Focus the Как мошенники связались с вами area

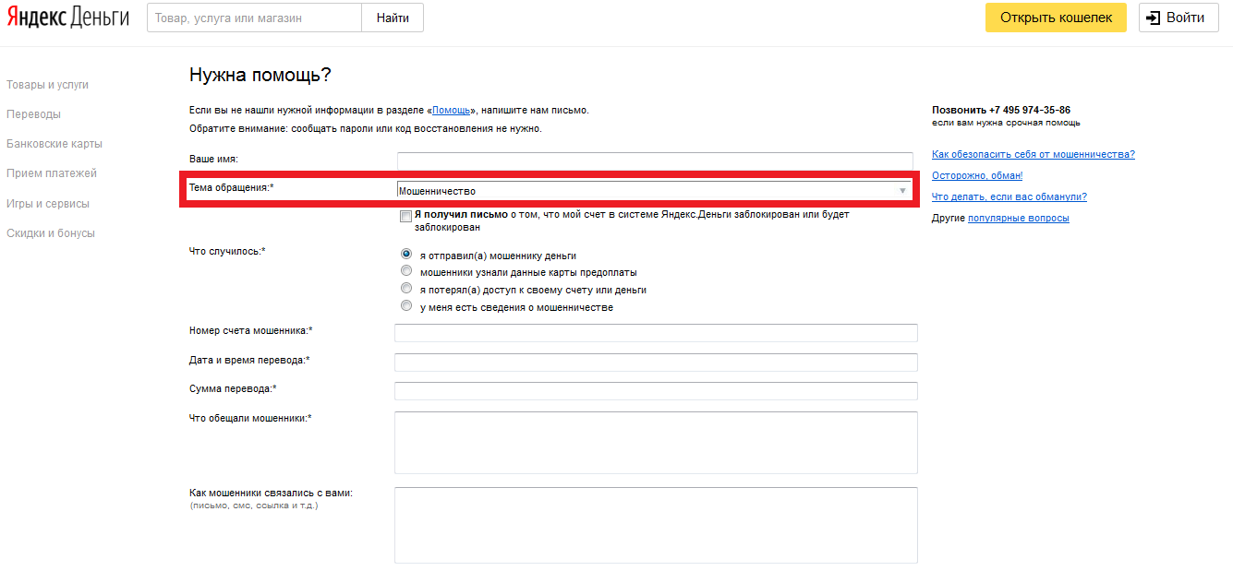click(x=656, y=525)
